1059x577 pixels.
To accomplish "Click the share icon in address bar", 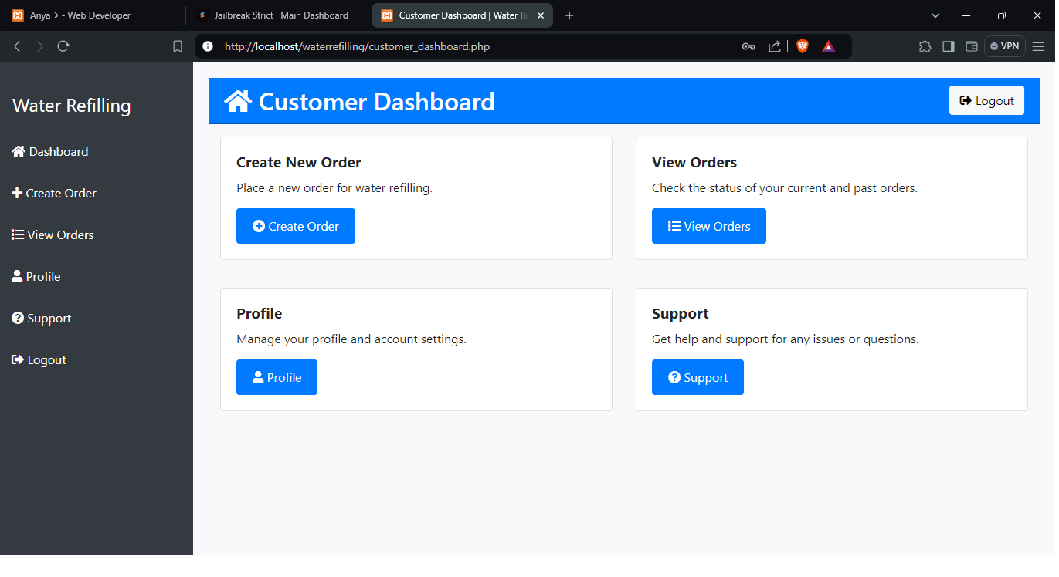I will (774, 46).
